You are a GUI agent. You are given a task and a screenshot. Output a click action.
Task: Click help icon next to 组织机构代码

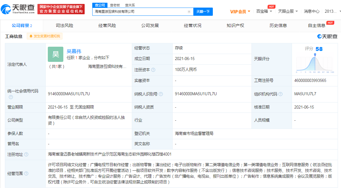(x=280, y=94)
